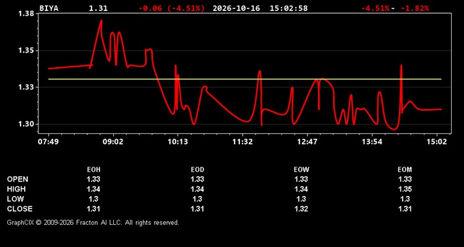Click the 13:54 time axis label
The image size is (464, 247).
372,142
